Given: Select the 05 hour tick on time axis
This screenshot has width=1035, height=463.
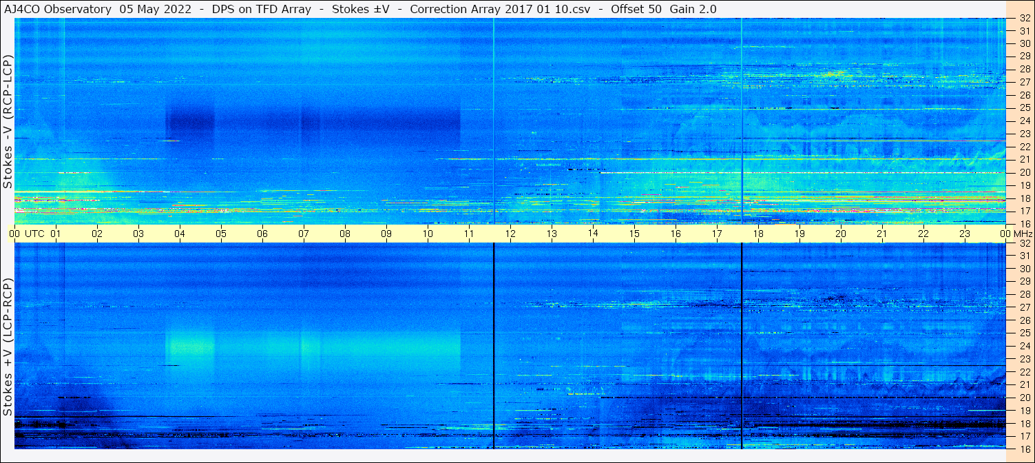Looking at the screenshot, I should pos(221,234).
